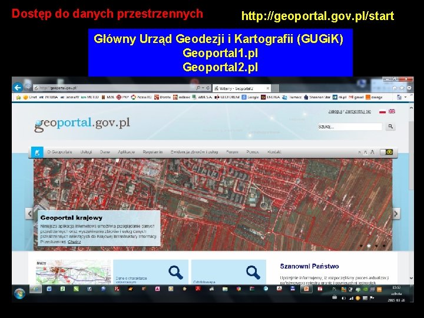Close the Witamy - Geoportal 2 tab
This screenshot has height=318, width=424.
268,88
